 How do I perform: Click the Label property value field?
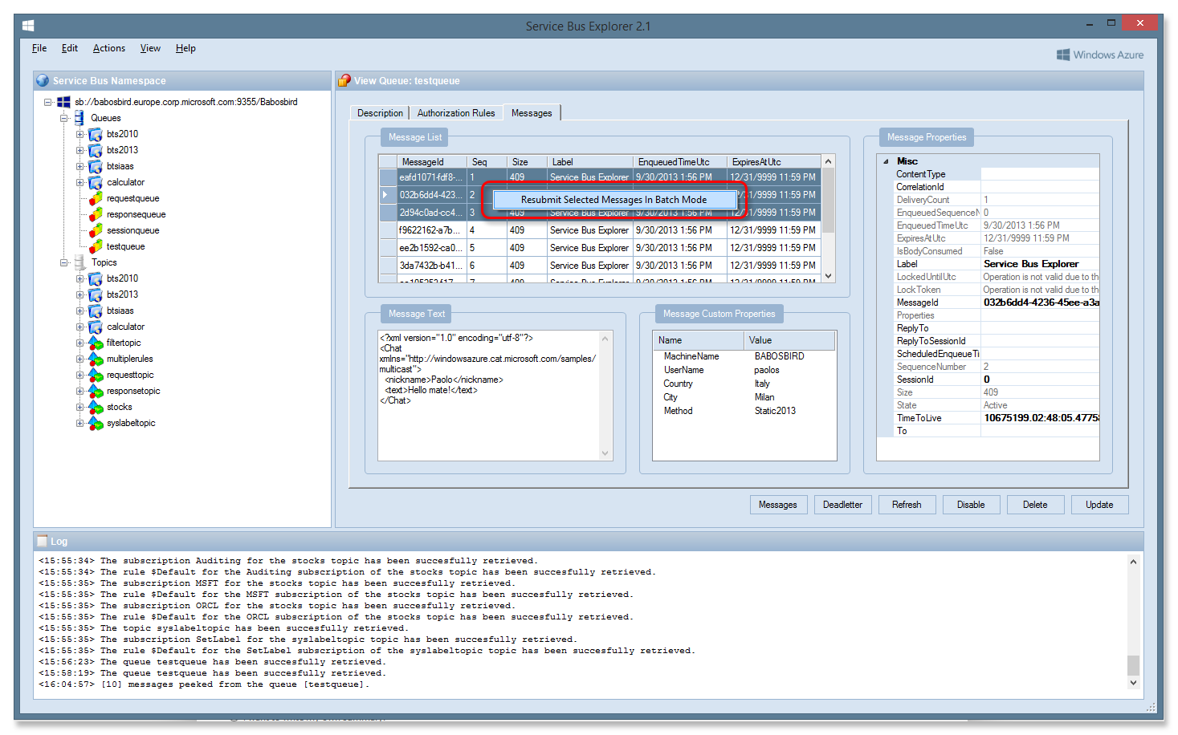1040,264
